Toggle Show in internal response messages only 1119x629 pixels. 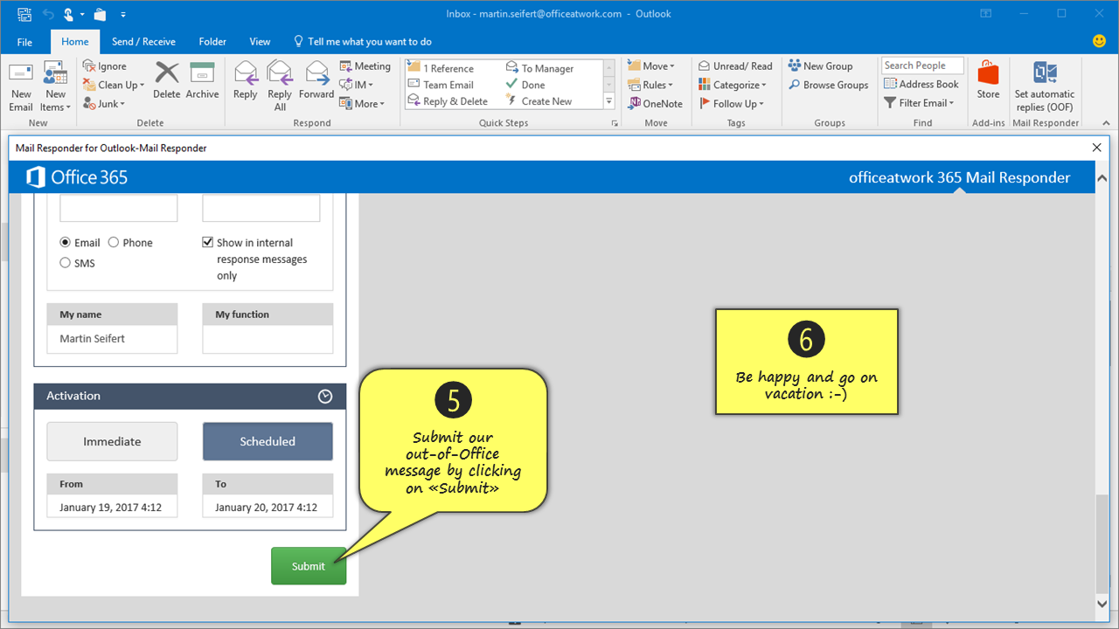tap(207, 243)
